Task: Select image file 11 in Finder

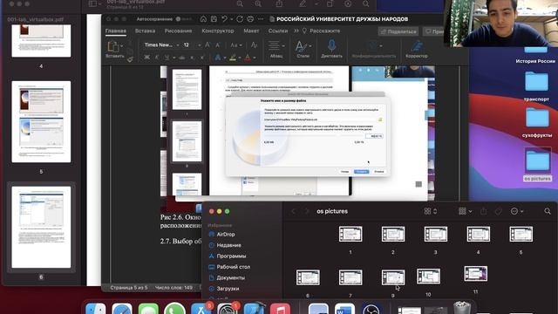Action: 476,274
